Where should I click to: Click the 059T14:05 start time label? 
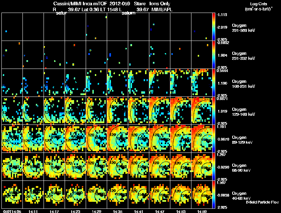tap(12, 212)
